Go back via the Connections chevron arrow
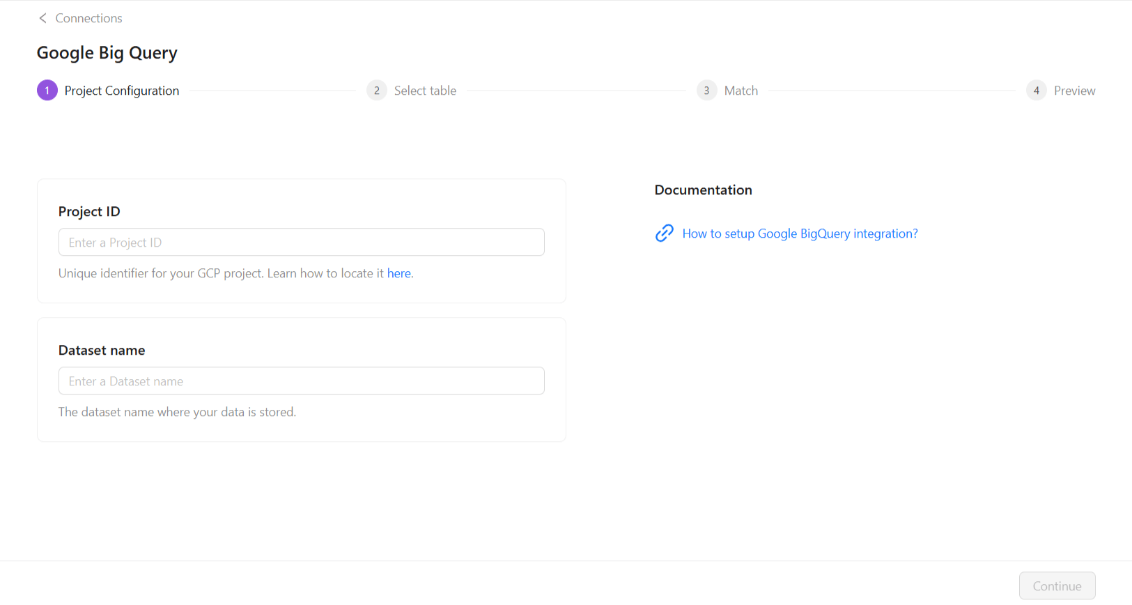The image size is (1132, 605). 42,18
